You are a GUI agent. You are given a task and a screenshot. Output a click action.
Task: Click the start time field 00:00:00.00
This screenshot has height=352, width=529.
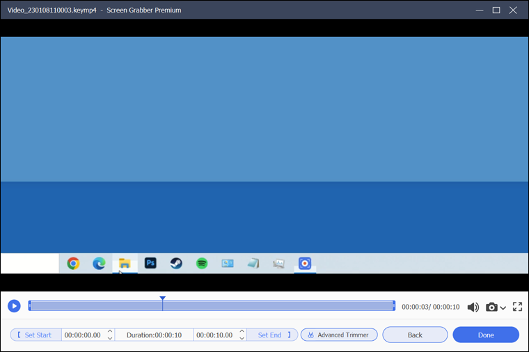[82, 335]
